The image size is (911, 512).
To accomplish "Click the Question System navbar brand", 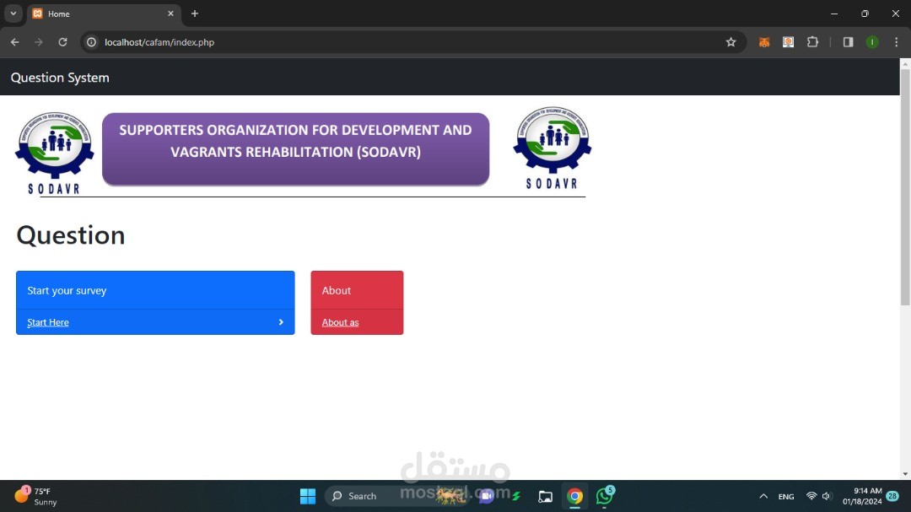I will pos(60,78).
